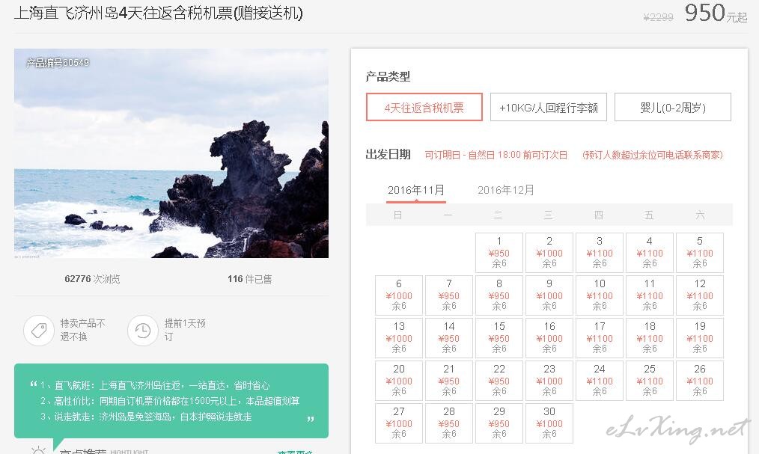The width and height of the screenshot is (759, 454).
Task: Pick the 婴儿(0-2周岁) product type
Action: tap(673, 107)
